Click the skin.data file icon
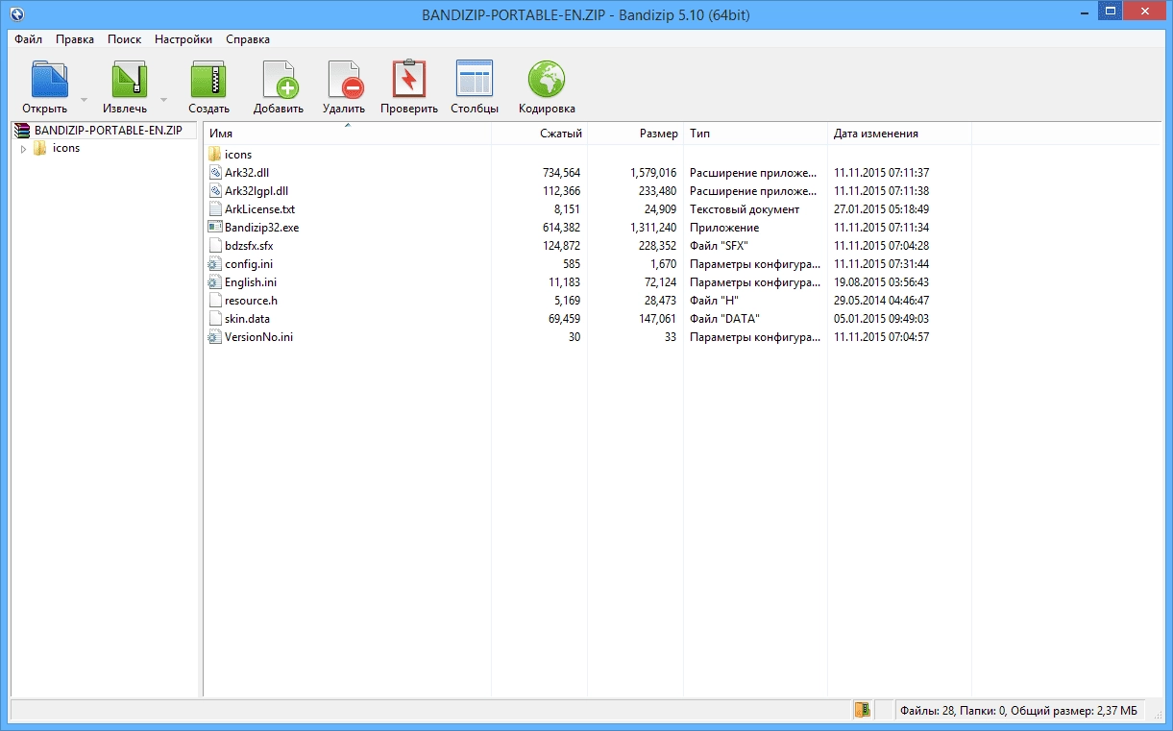1173x731 pixels. 215,319
